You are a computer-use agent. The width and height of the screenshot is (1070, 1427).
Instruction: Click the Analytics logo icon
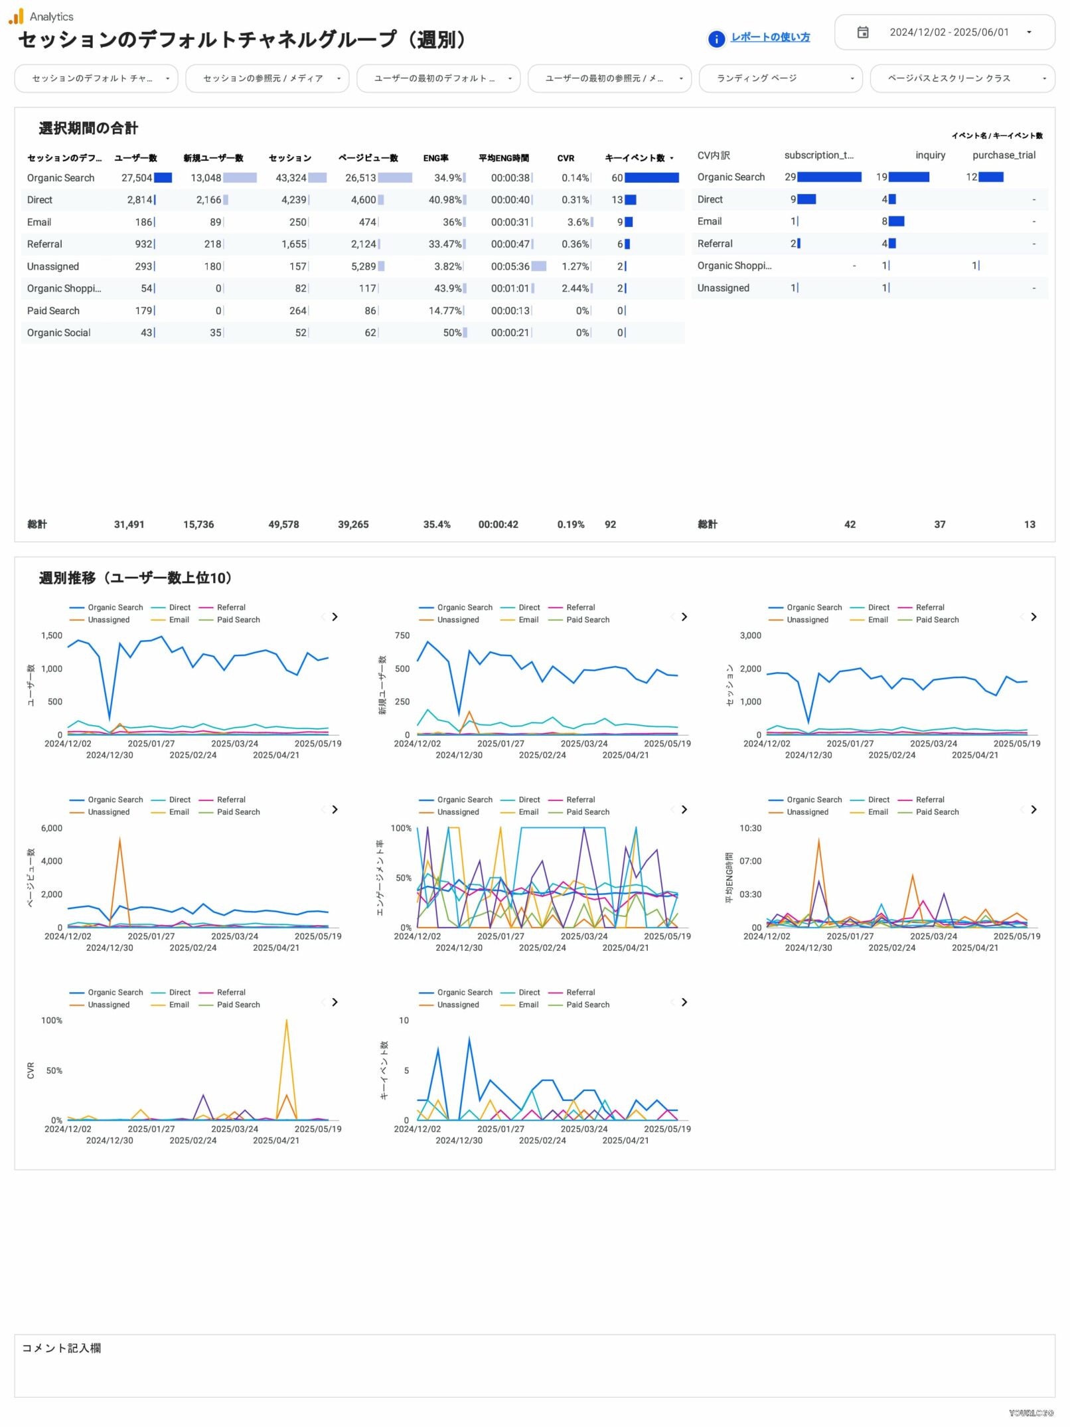tap(16, 17)
